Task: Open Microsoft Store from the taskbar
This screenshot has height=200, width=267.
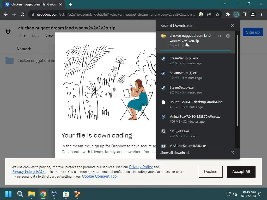Action: click(x=66, y=194)
